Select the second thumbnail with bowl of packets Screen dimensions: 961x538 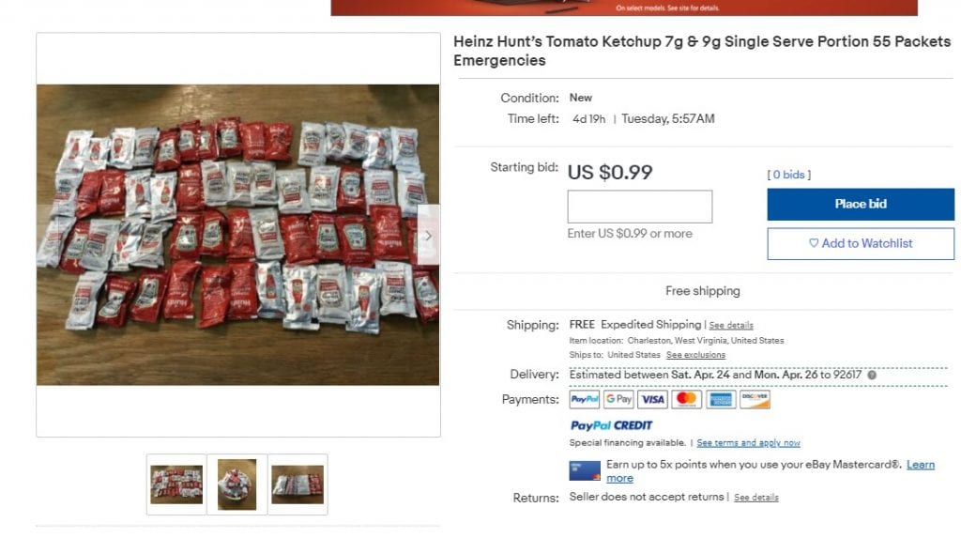pos(237,484)
